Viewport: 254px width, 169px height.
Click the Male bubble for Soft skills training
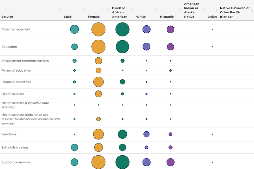[x=75, y=147]
